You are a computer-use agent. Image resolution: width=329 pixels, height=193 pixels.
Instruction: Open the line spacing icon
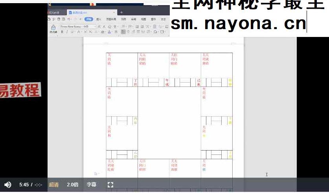click(x=148, y=32)
